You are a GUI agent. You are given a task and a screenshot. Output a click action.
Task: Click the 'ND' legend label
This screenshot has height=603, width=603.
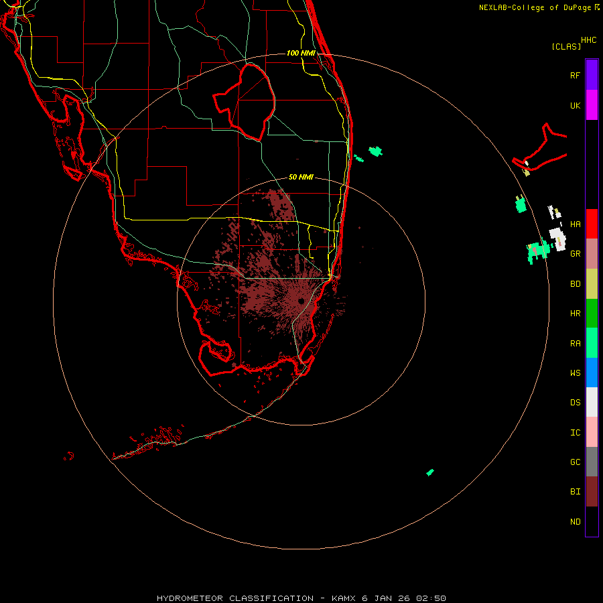(575, 521)
